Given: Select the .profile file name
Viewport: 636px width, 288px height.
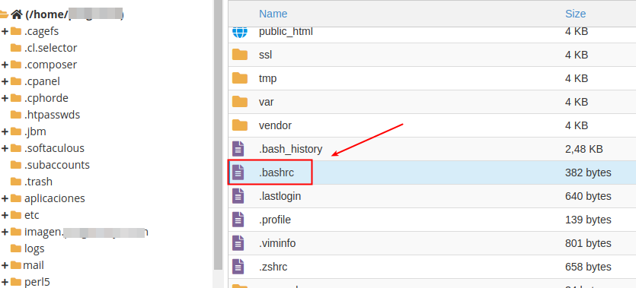Looking at the screenshot, I should (275, 220).
